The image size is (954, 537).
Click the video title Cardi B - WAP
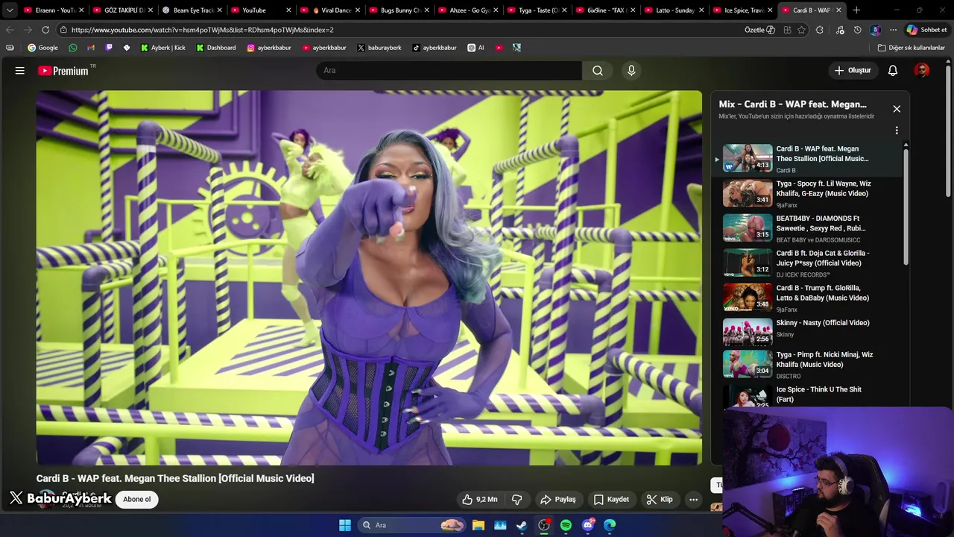[175, 478]
